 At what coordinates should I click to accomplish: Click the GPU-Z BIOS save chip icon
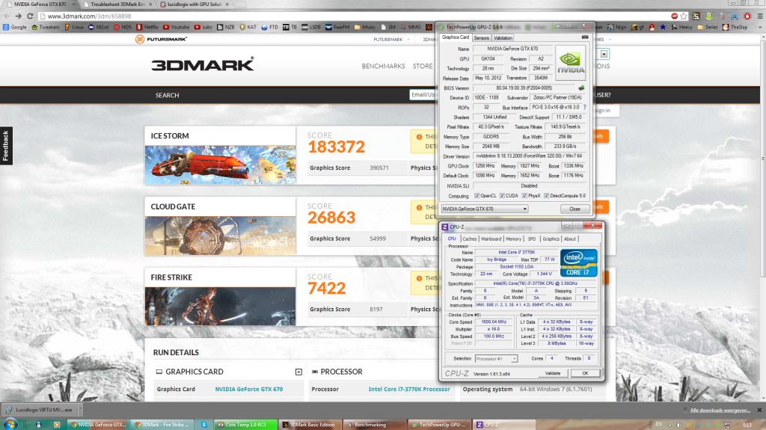(581, 88)
